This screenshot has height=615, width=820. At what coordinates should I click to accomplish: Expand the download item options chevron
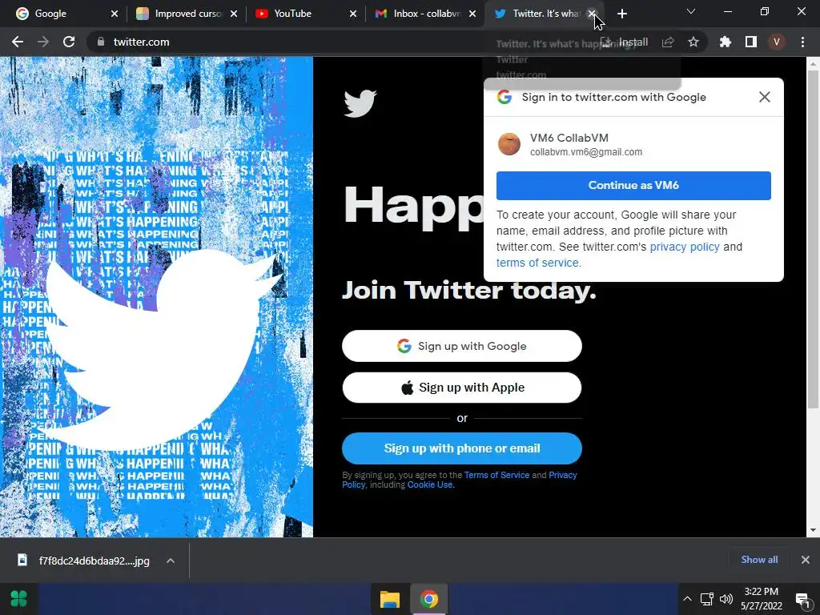pyautogui.click(x=171, y=561)
